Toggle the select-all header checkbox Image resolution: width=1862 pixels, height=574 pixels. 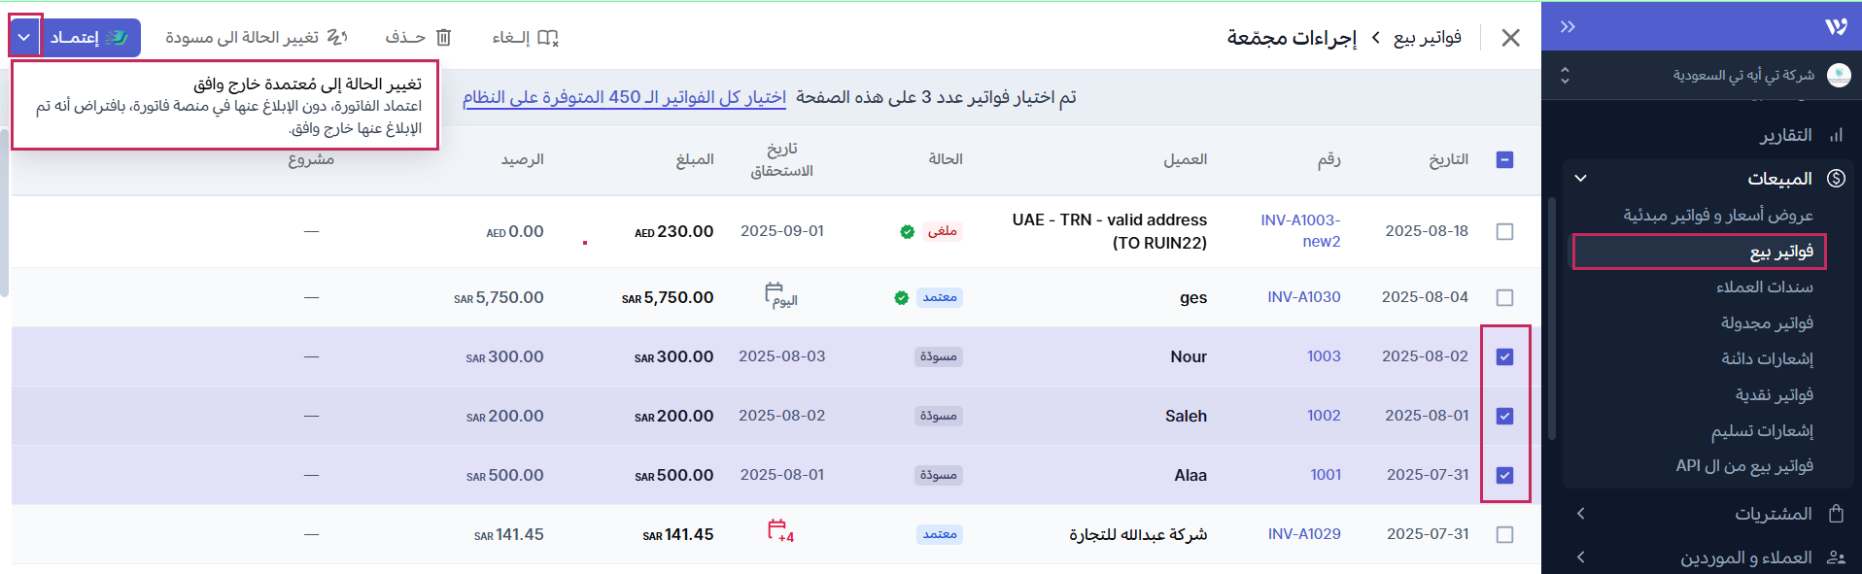pyautogui.click(x=1504, y=159)
